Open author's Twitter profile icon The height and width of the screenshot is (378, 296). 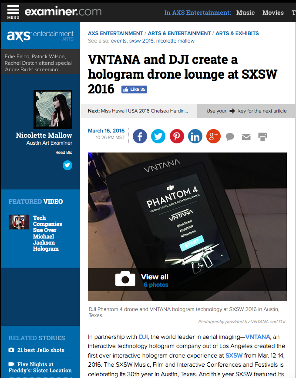67,165
